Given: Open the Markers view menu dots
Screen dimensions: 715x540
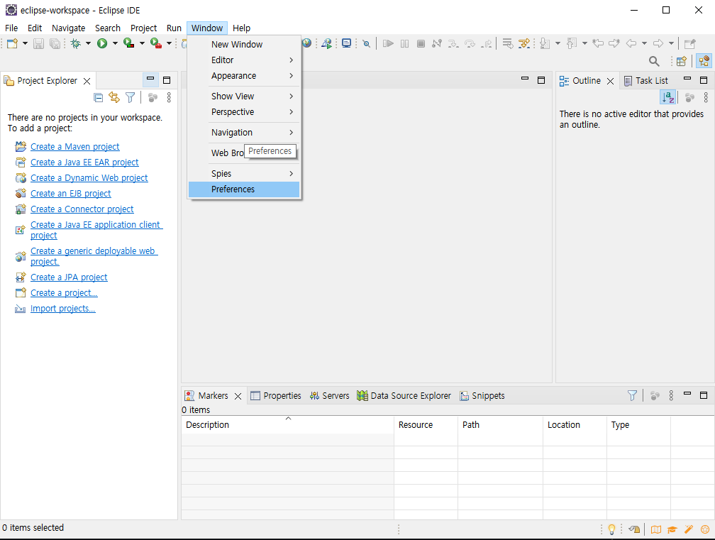Looking at the screenshot, I should (671, 395).
